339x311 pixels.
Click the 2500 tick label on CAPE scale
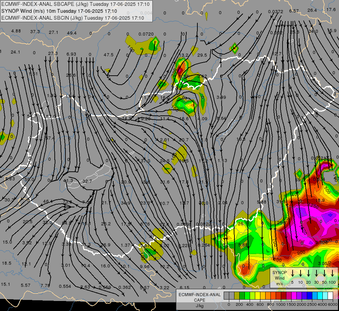click(x=312, y=304)
